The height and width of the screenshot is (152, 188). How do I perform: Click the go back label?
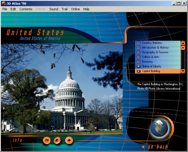[x=158, y=147]
